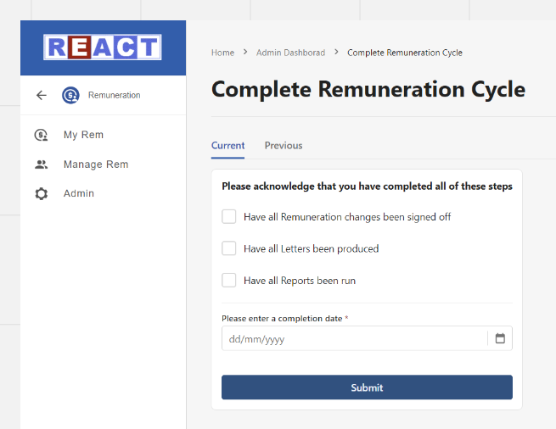Screen dimensions: 556x429
Task: Tick the 'Letters been produced' checkbox
Action: pos(228,248)
